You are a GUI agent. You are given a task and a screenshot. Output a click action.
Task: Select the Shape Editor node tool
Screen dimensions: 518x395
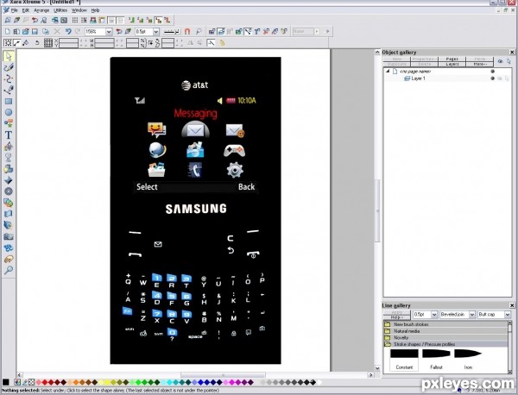click(9, 78)
